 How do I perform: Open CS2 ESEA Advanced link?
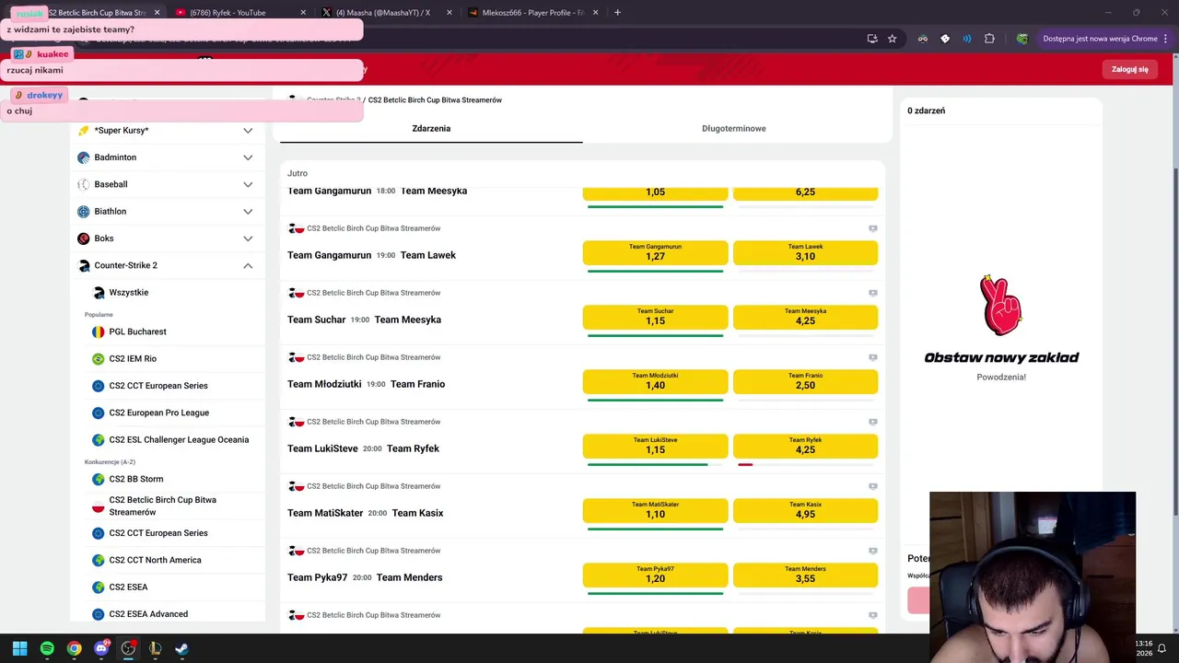pyautogui.click(x=148, y=614)
